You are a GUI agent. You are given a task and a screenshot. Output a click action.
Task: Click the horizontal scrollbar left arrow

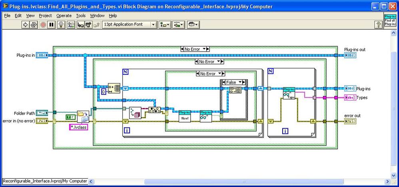[x=91, y=181]
